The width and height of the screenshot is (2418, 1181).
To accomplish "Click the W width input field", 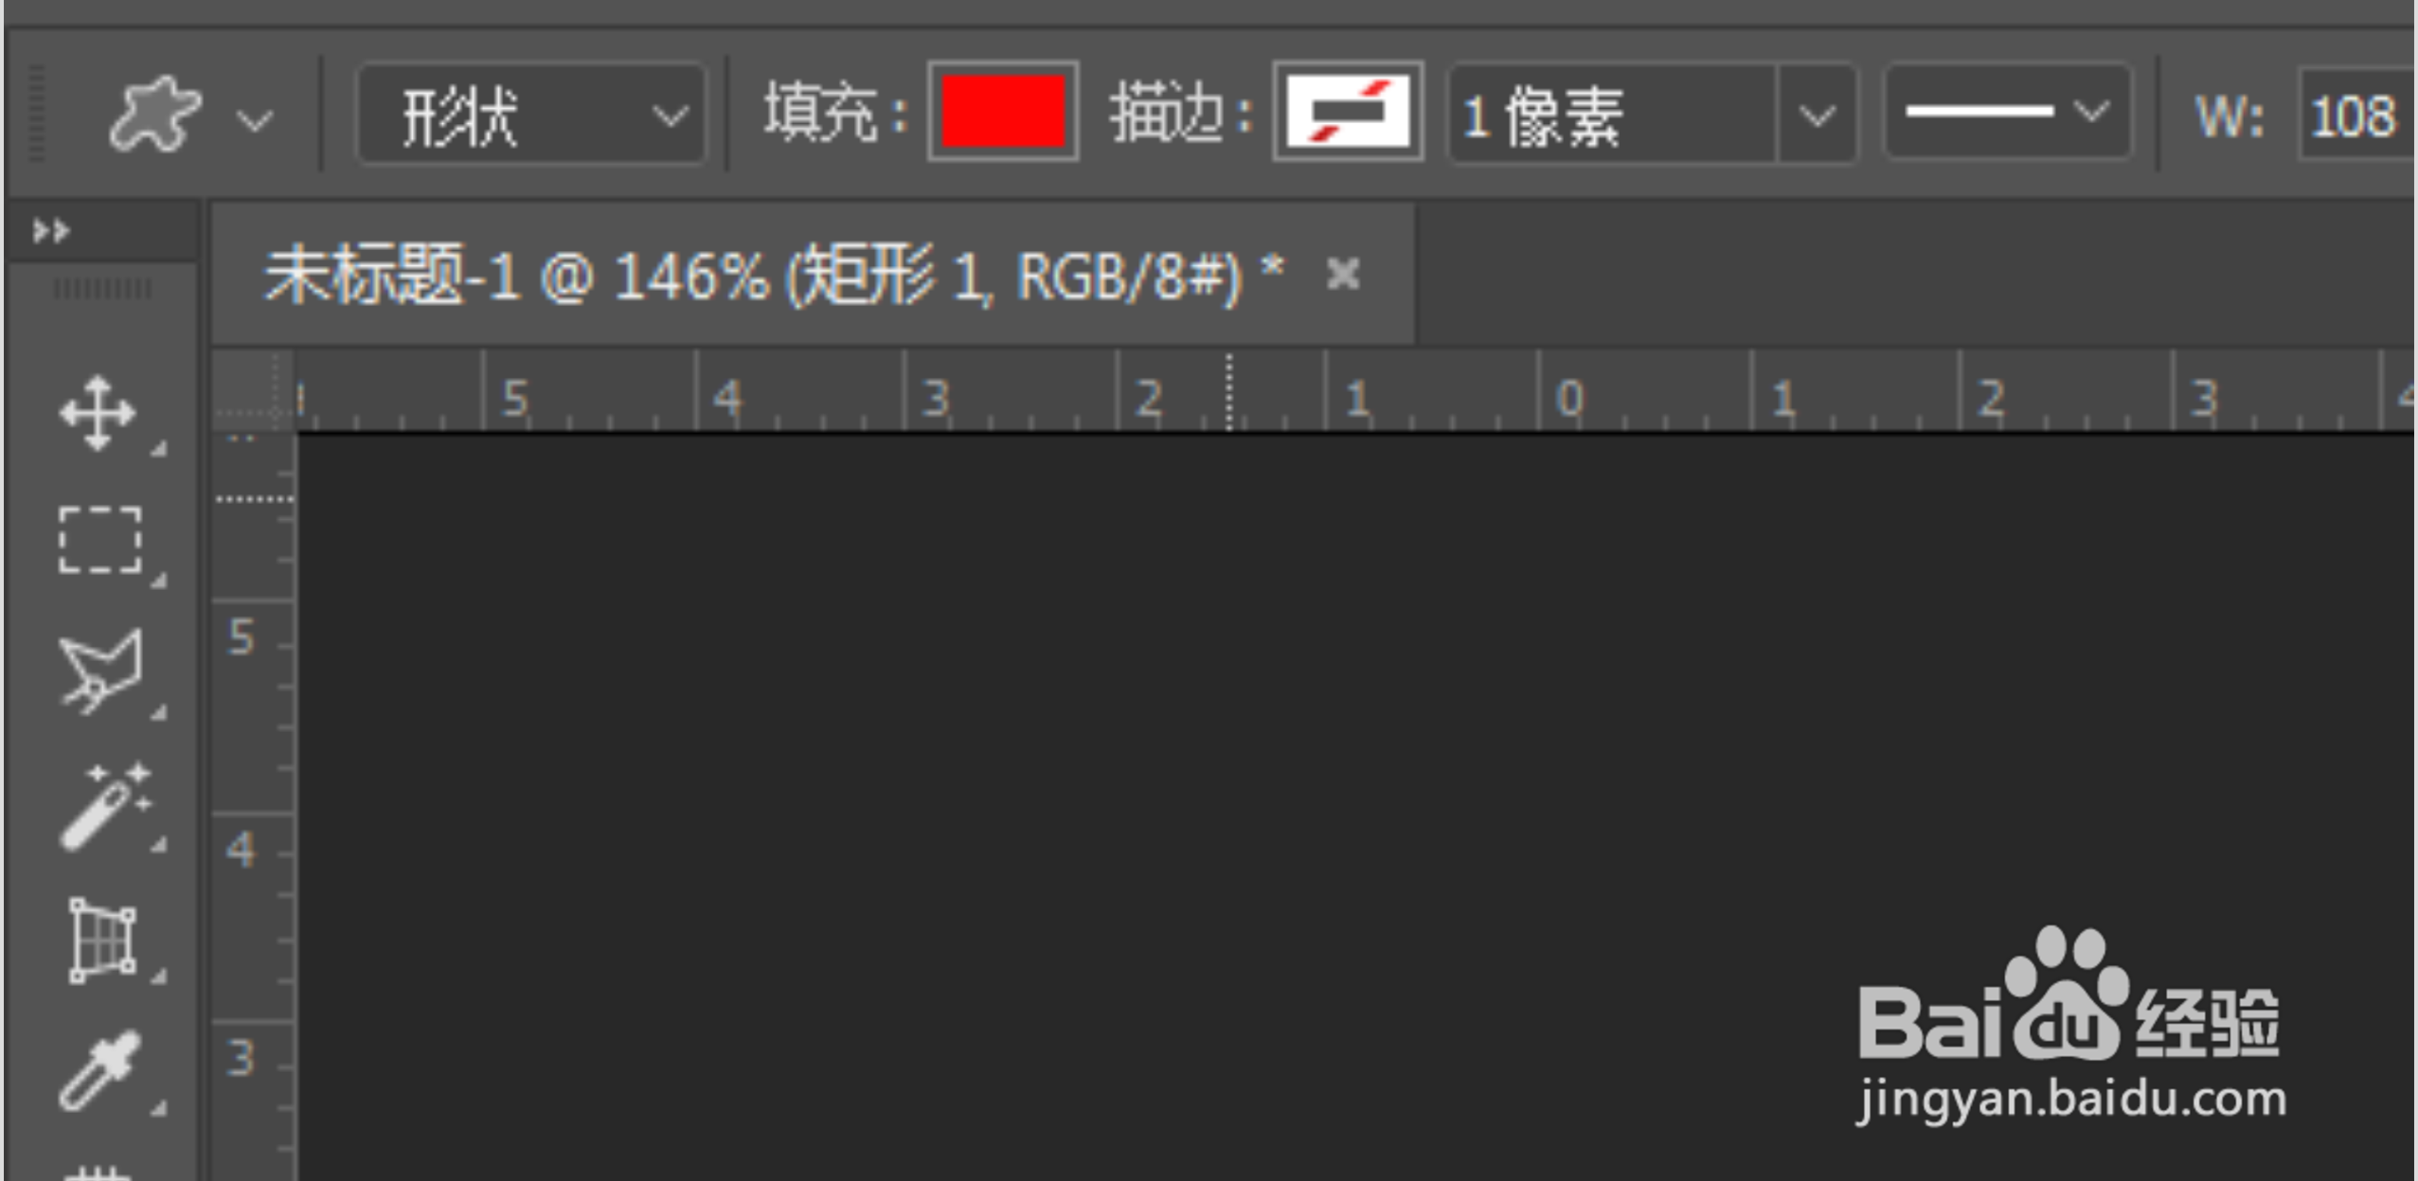I will pyautogui.click(x=2356, y=116).
